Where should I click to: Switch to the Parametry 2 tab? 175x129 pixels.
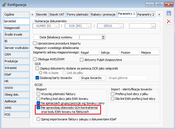(x=146, y=14)
